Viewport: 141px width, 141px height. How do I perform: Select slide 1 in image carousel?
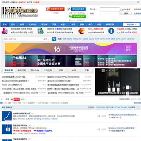point(97,70)
